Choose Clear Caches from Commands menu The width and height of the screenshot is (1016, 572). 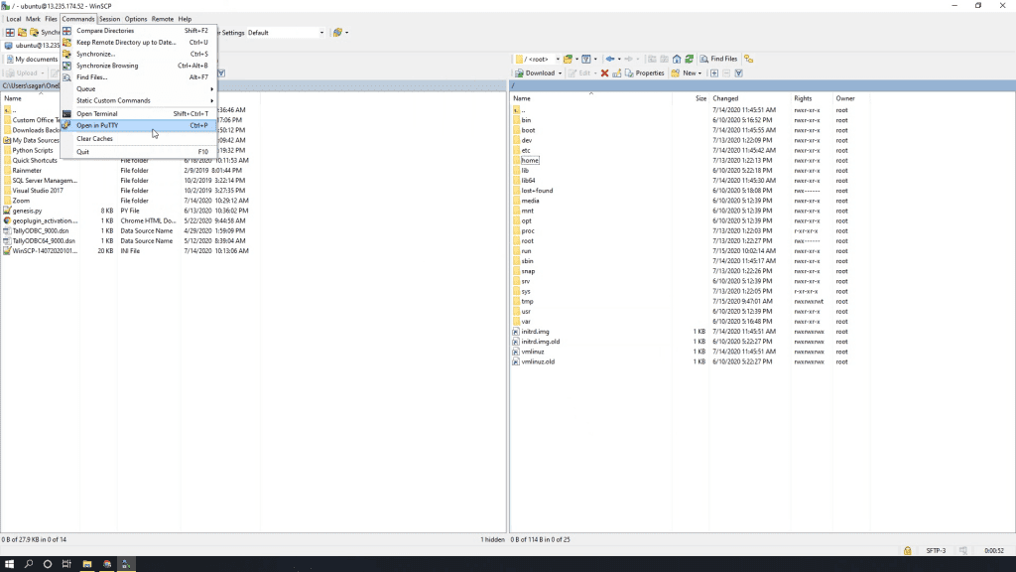(x=94, y=139)
